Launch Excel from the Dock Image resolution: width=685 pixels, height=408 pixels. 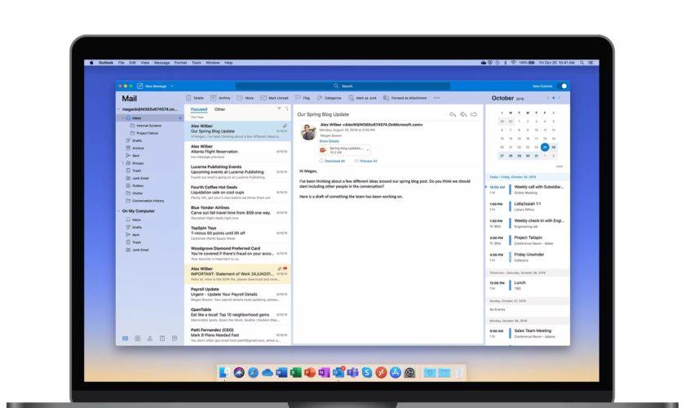(296, 373)
